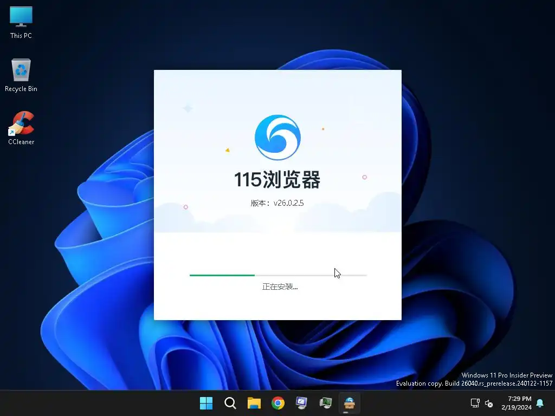Viewport: 555px width, 416px height.
Task: Click the installation progress bar
Action: tap(278, 275)
